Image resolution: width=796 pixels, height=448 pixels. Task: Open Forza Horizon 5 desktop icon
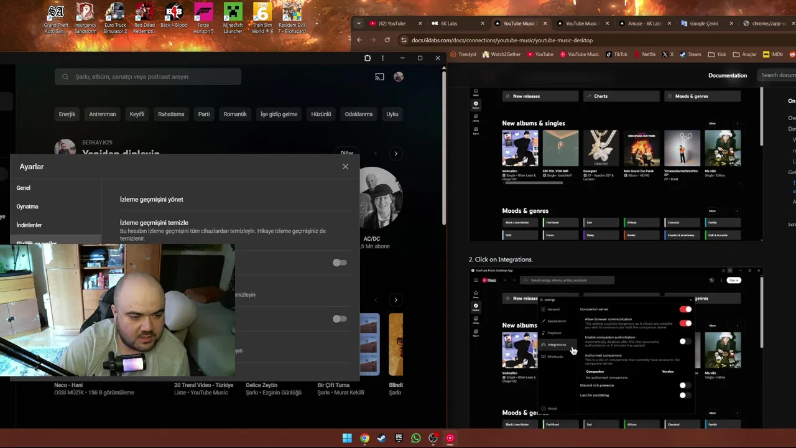[203, 19]
